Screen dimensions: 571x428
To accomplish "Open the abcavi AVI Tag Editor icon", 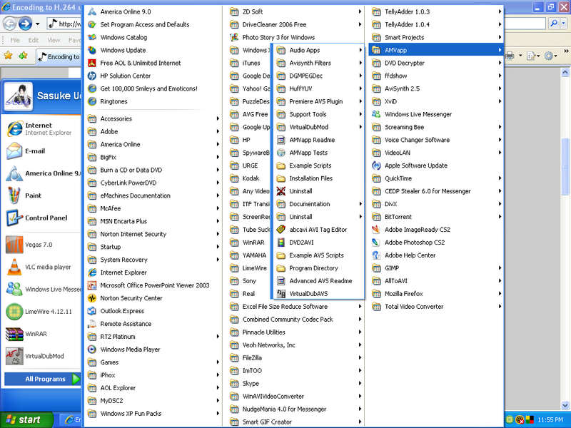I will [281, 230].
